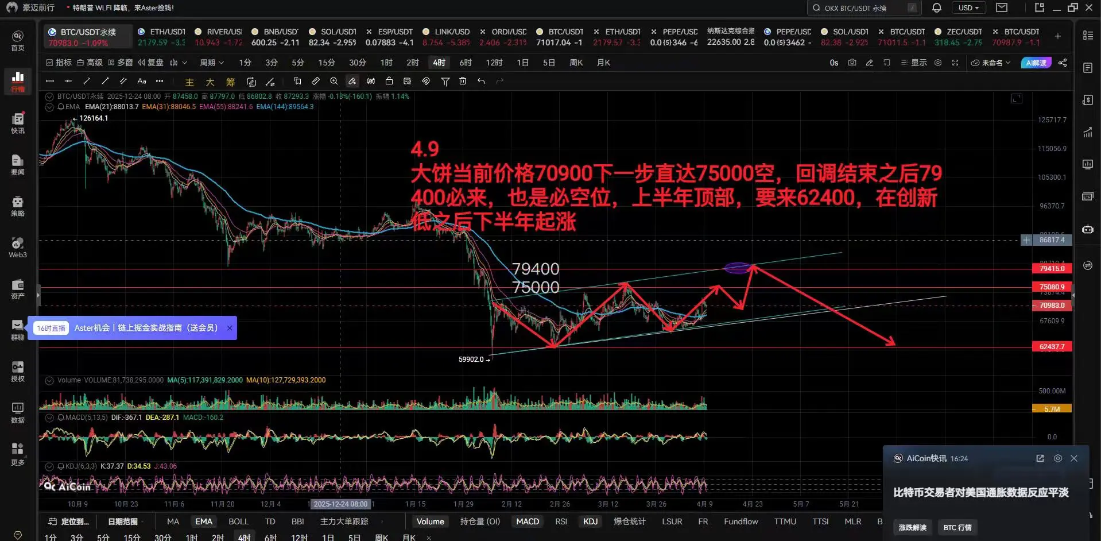Open the 行情 market sidebar icon
The width and height of the screenshot is (1101, 541).
(18, 81)
